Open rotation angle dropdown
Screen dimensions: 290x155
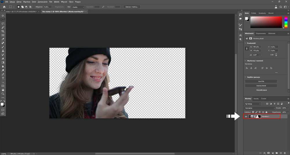(x=260, y=55)
